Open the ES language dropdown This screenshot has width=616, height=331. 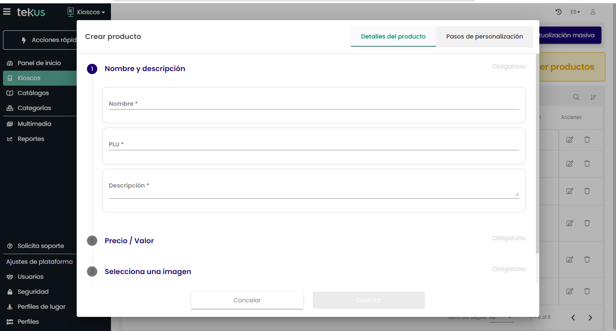coord(575,12)
